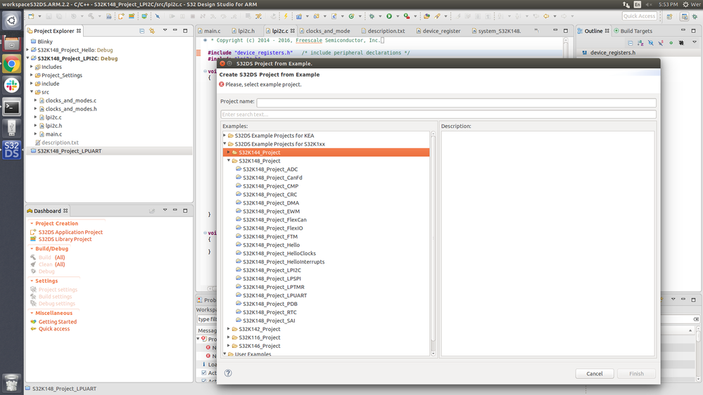Click Quick access link in Dashboard

53,329
